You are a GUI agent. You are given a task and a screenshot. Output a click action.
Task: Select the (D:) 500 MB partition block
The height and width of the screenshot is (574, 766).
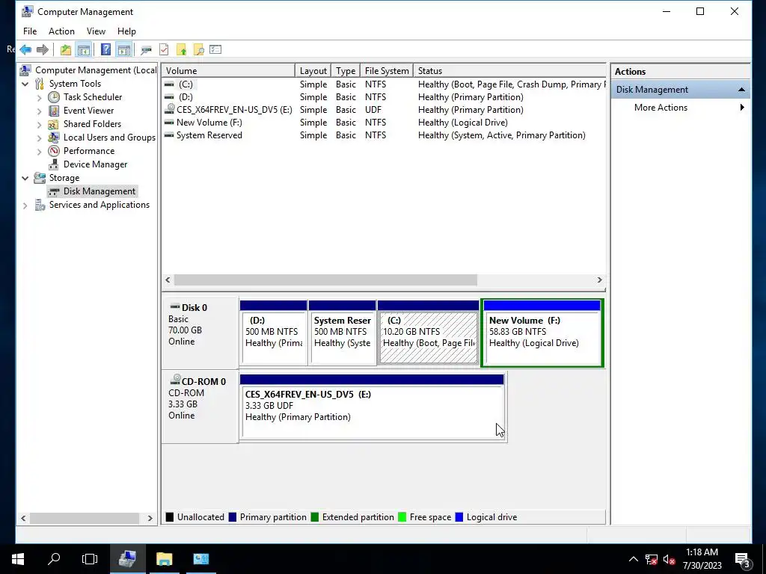pos(274,333)
